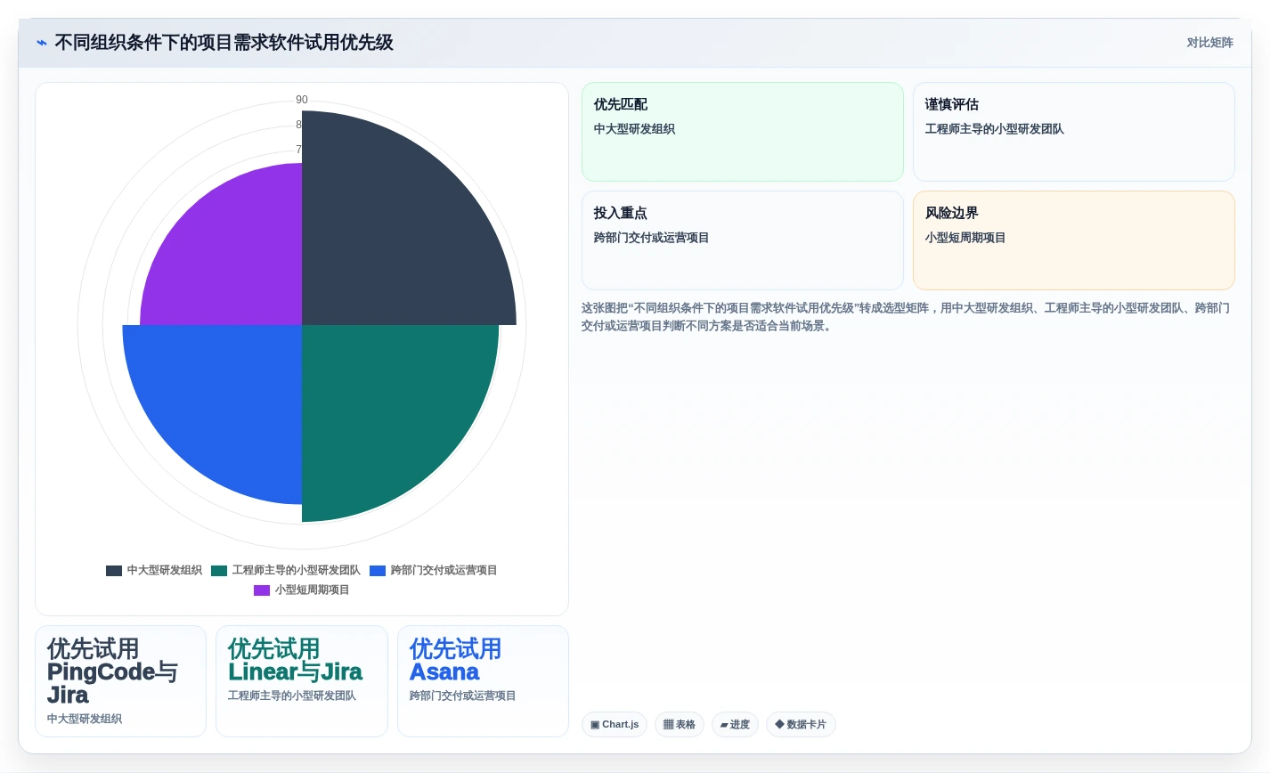Click the dark navy legend color box
The image size is (1270, 773).
[114, 571]
